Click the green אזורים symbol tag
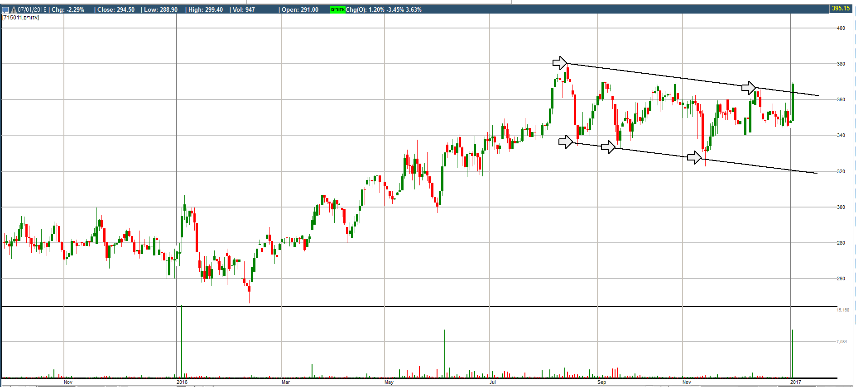The height and width of the screenshot is (387, 856). point(338,9)
